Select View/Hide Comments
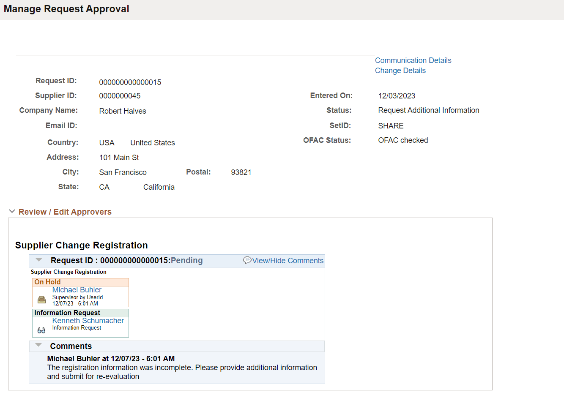The image size is (564, 398). click(x=287, y=260)
